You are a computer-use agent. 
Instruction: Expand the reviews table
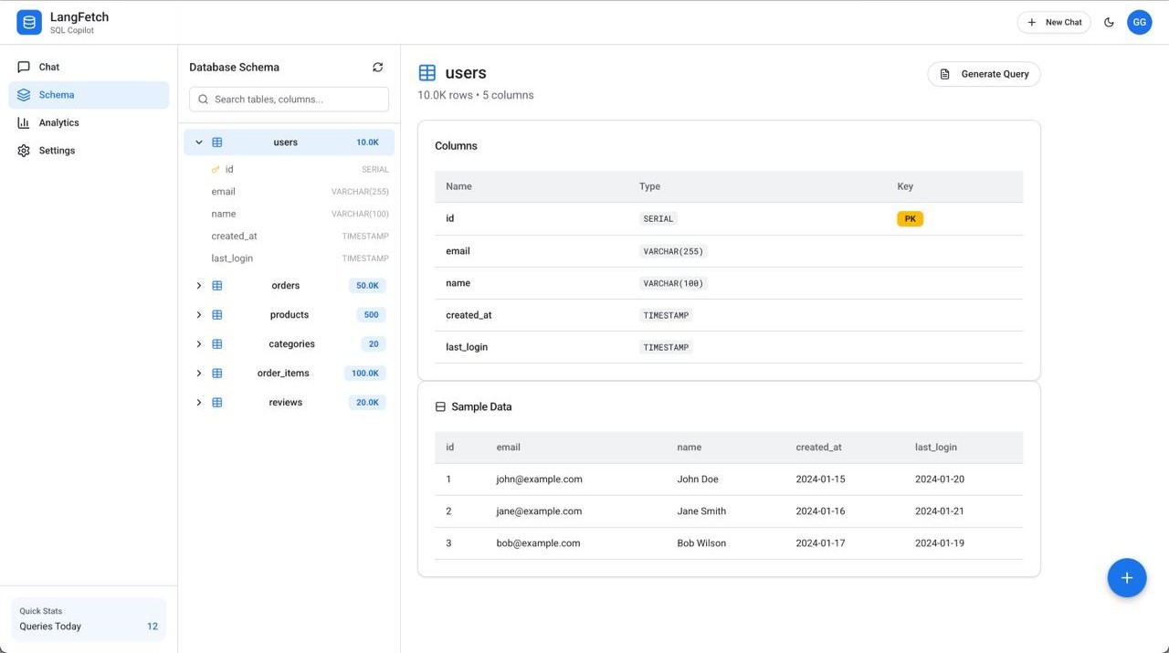[x=198, y=402]
